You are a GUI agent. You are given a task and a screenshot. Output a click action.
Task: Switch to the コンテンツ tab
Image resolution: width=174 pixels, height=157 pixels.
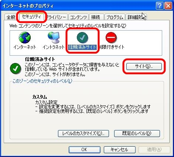click(78, 17)
